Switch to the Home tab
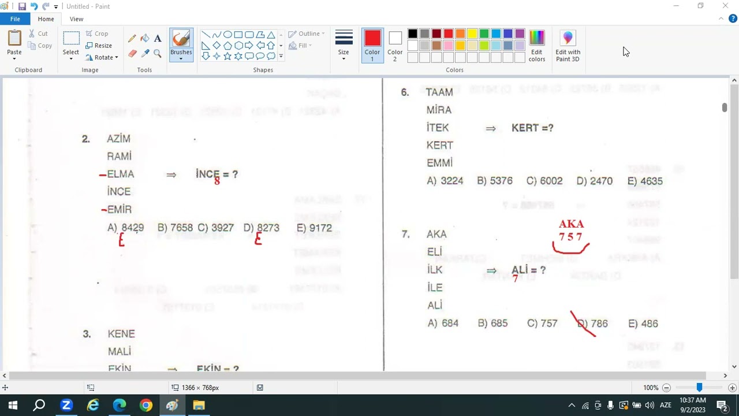The image size is (739, 416). pos(46,19)
